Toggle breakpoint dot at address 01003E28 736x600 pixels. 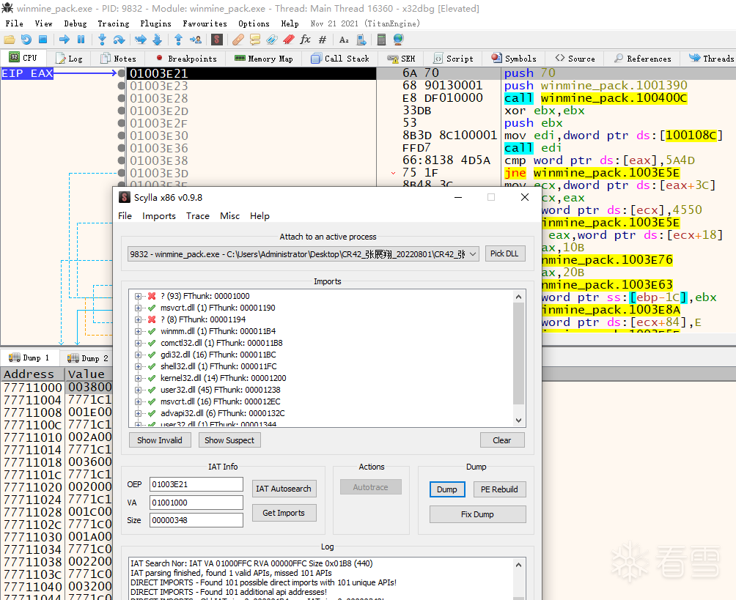(x=122, y=98)
